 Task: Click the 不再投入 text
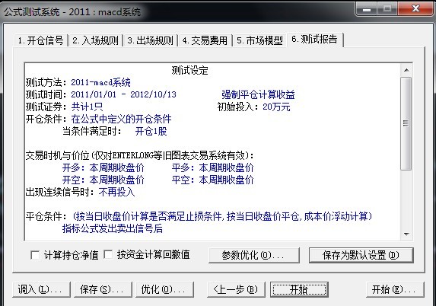[116, 192]
